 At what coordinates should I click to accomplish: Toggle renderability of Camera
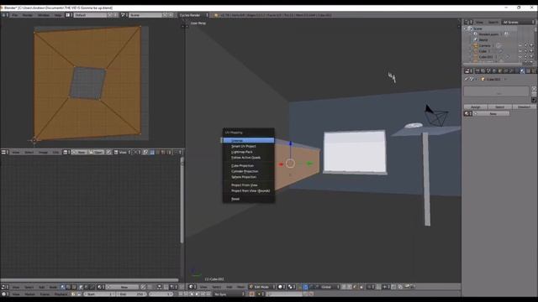click(x=531, y=45)
